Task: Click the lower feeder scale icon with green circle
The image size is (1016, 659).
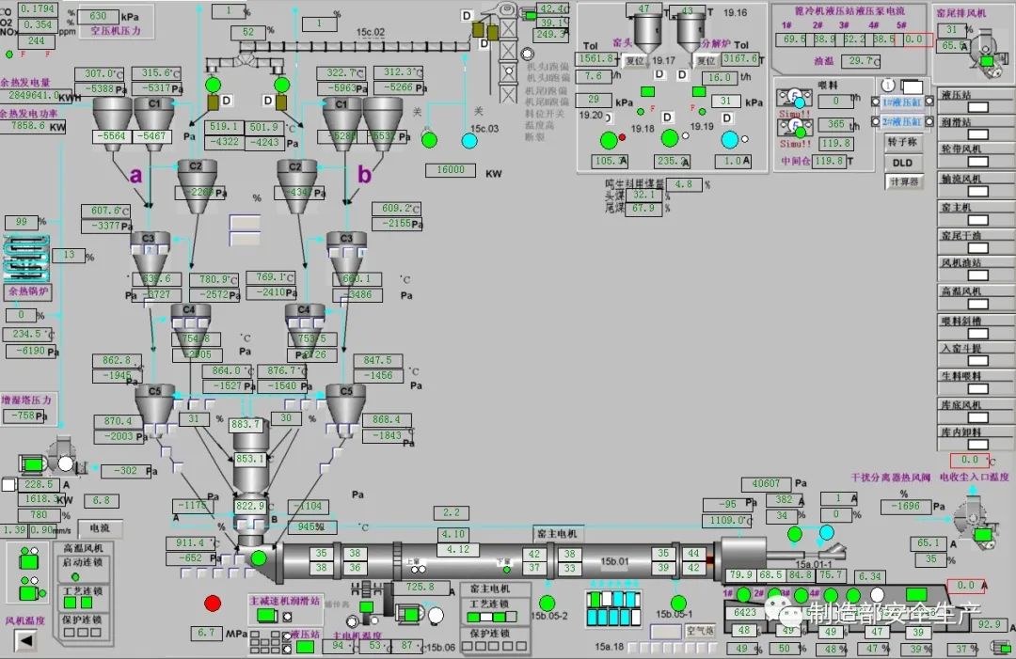Action: click(x=794, y=128)
